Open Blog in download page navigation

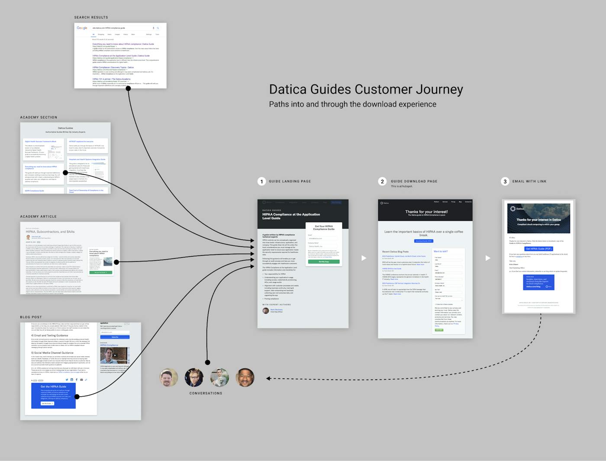click(x=460, y=202)
